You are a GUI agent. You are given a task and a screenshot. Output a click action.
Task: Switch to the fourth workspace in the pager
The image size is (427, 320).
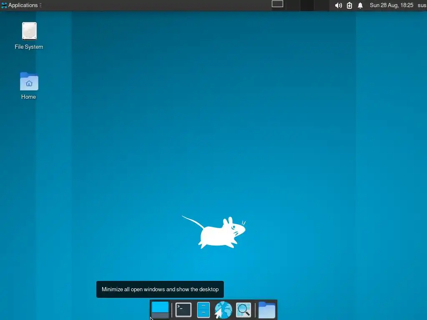322,5
